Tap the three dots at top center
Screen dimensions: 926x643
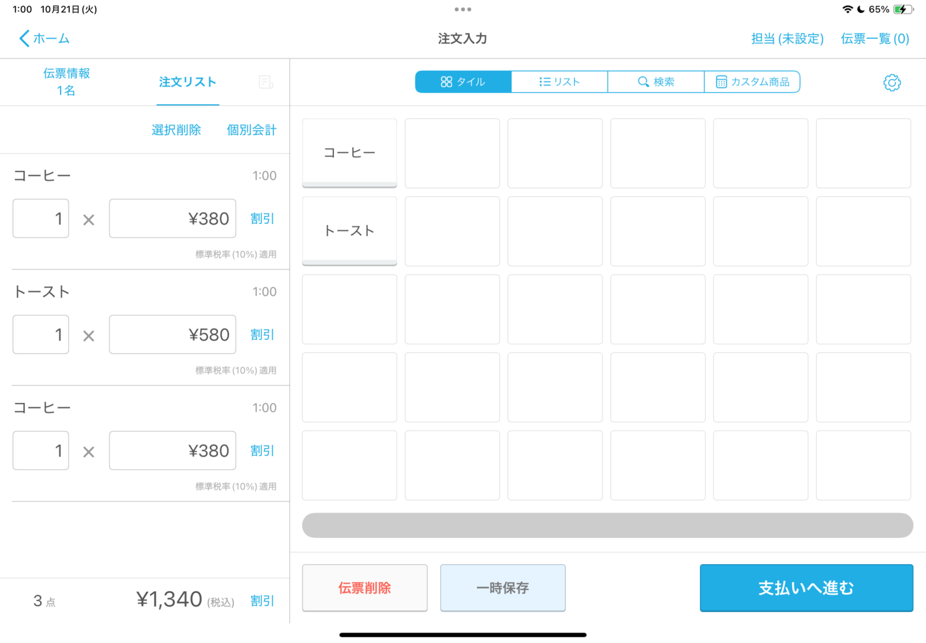tap(462, 9)
